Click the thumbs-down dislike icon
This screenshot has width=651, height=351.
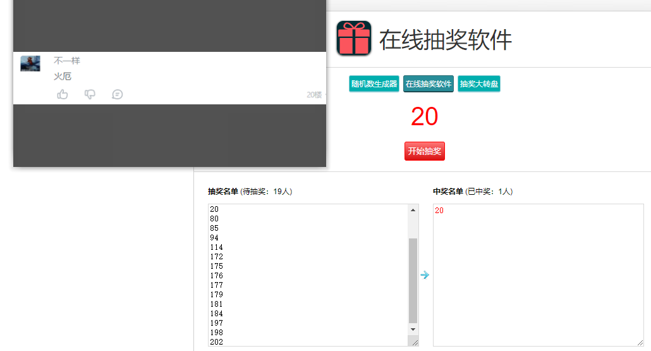90,94
